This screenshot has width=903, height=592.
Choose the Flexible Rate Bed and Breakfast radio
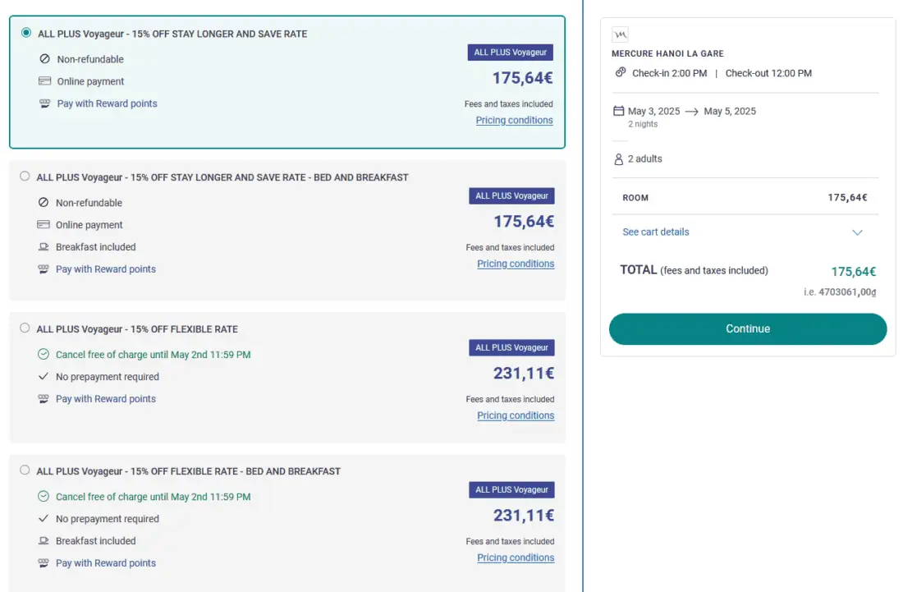click(25, 470)
